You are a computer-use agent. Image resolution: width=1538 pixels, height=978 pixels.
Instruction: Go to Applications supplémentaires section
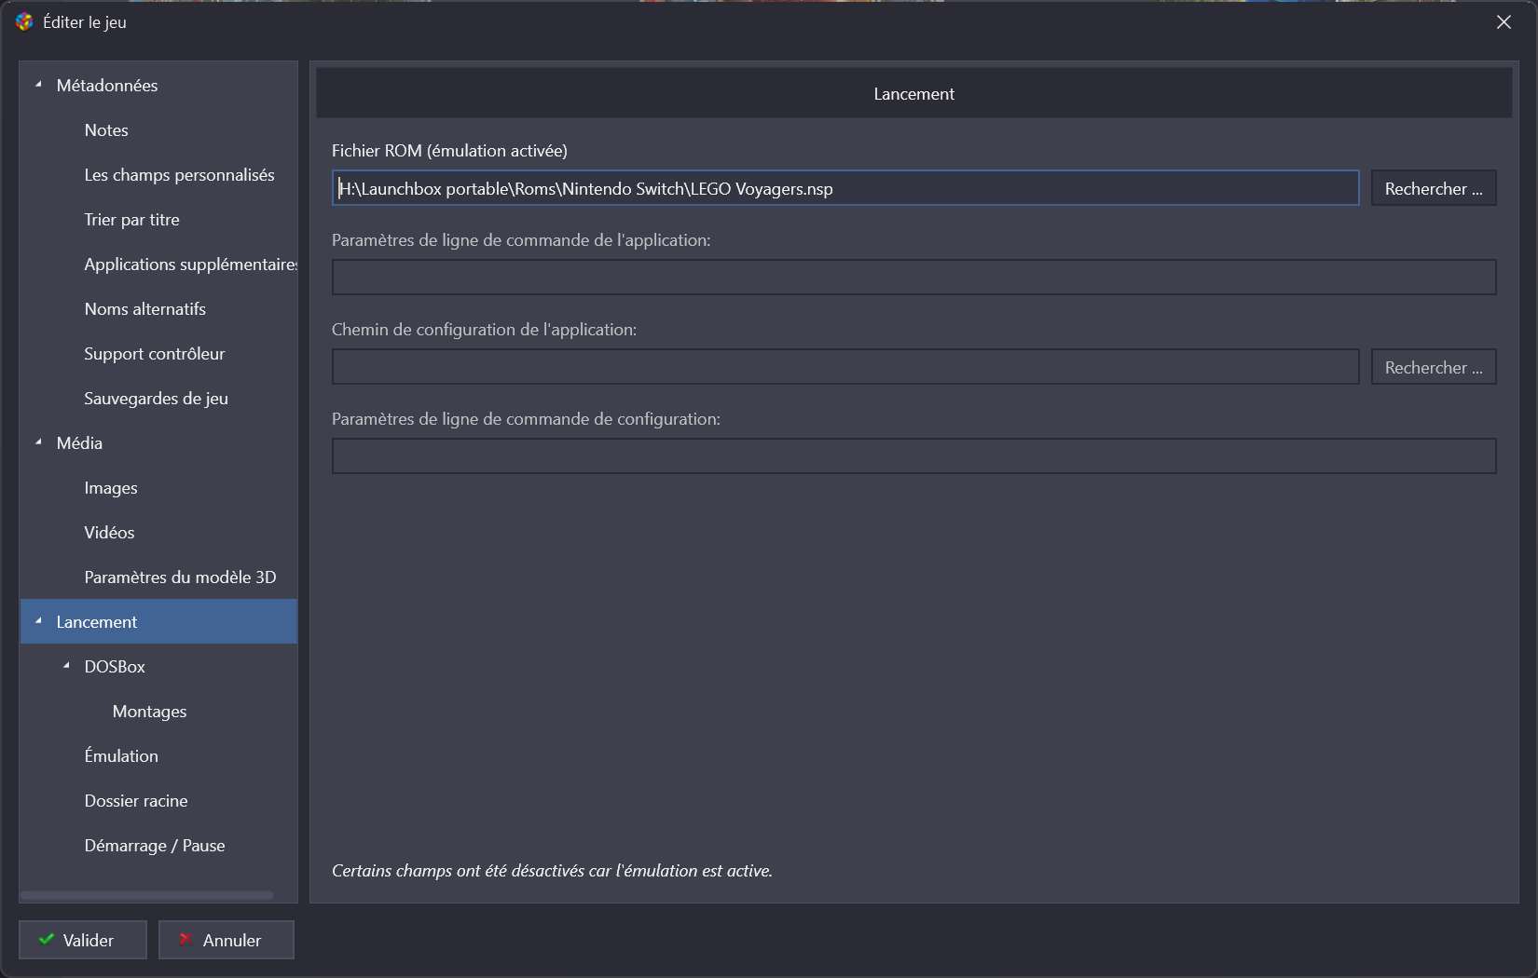click(x=190, y=265)
